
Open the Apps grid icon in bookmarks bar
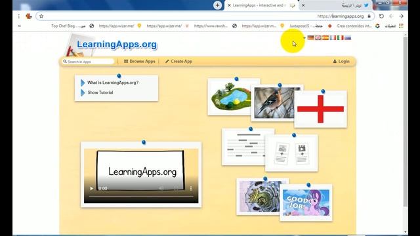(x=401, y=26)
